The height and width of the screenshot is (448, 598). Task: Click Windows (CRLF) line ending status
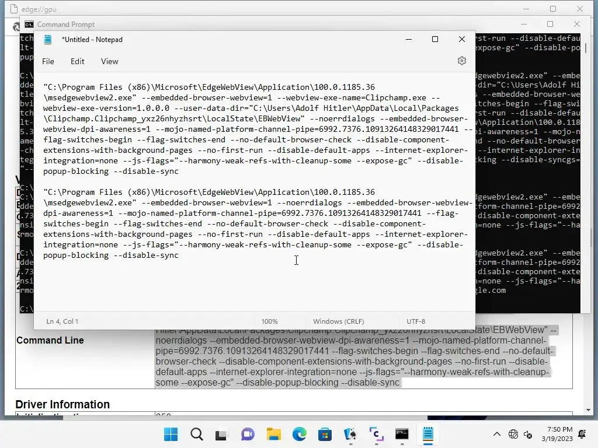338,321
